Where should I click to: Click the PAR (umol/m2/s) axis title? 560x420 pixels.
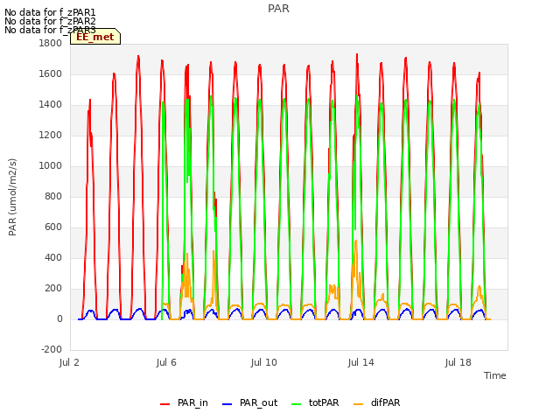[x=12, y=197]
